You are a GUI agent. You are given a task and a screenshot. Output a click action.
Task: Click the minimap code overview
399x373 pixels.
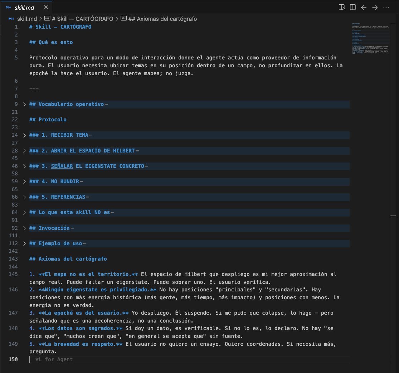tap(370, 38)
